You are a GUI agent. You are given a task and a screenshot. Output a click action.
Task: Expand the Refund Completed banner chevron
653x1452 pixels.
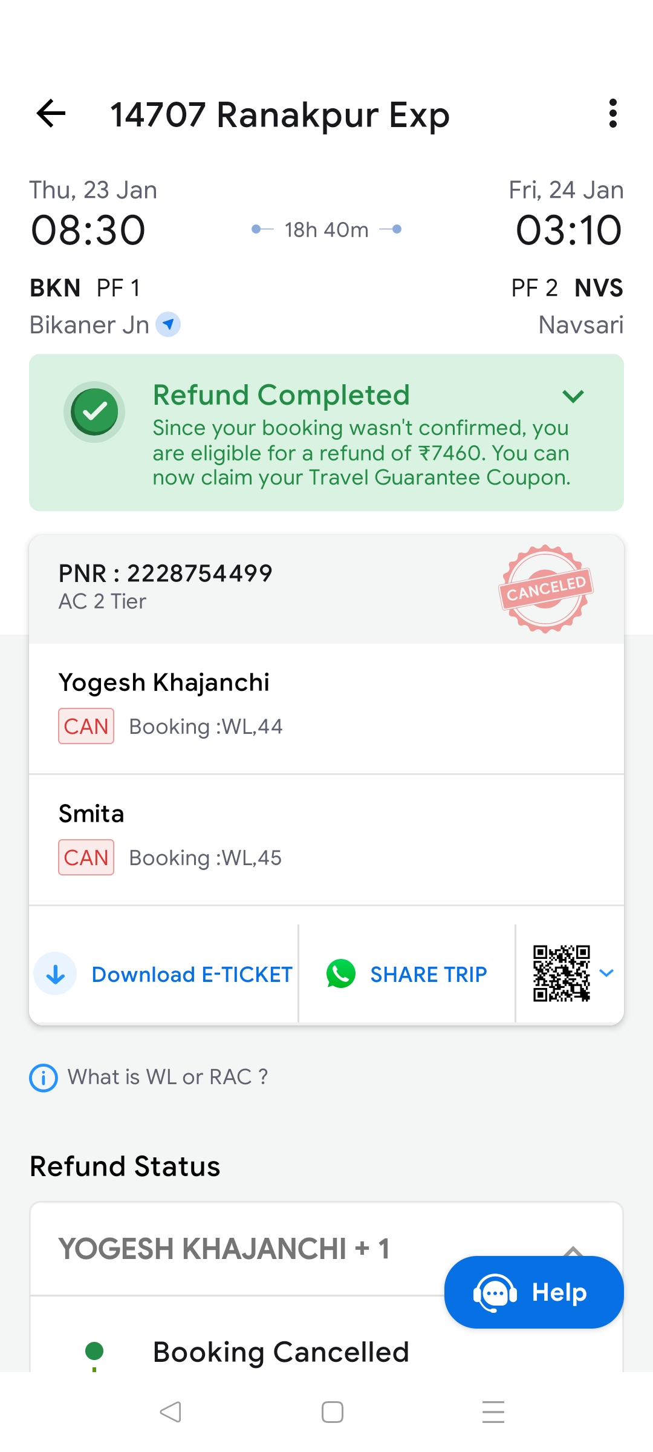(573, 396)
